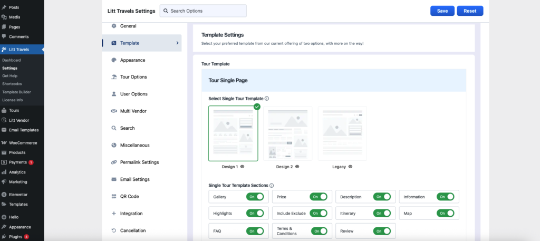Collapse the Litt Travels admin menu arrow
Screen dimensions: 540x241
[43, 50]
